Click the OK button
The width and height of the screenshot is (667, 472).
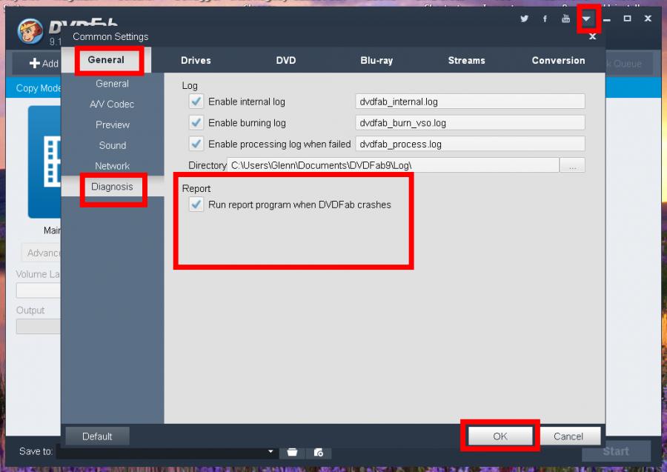pyautogui.click(x=500, y=436)
